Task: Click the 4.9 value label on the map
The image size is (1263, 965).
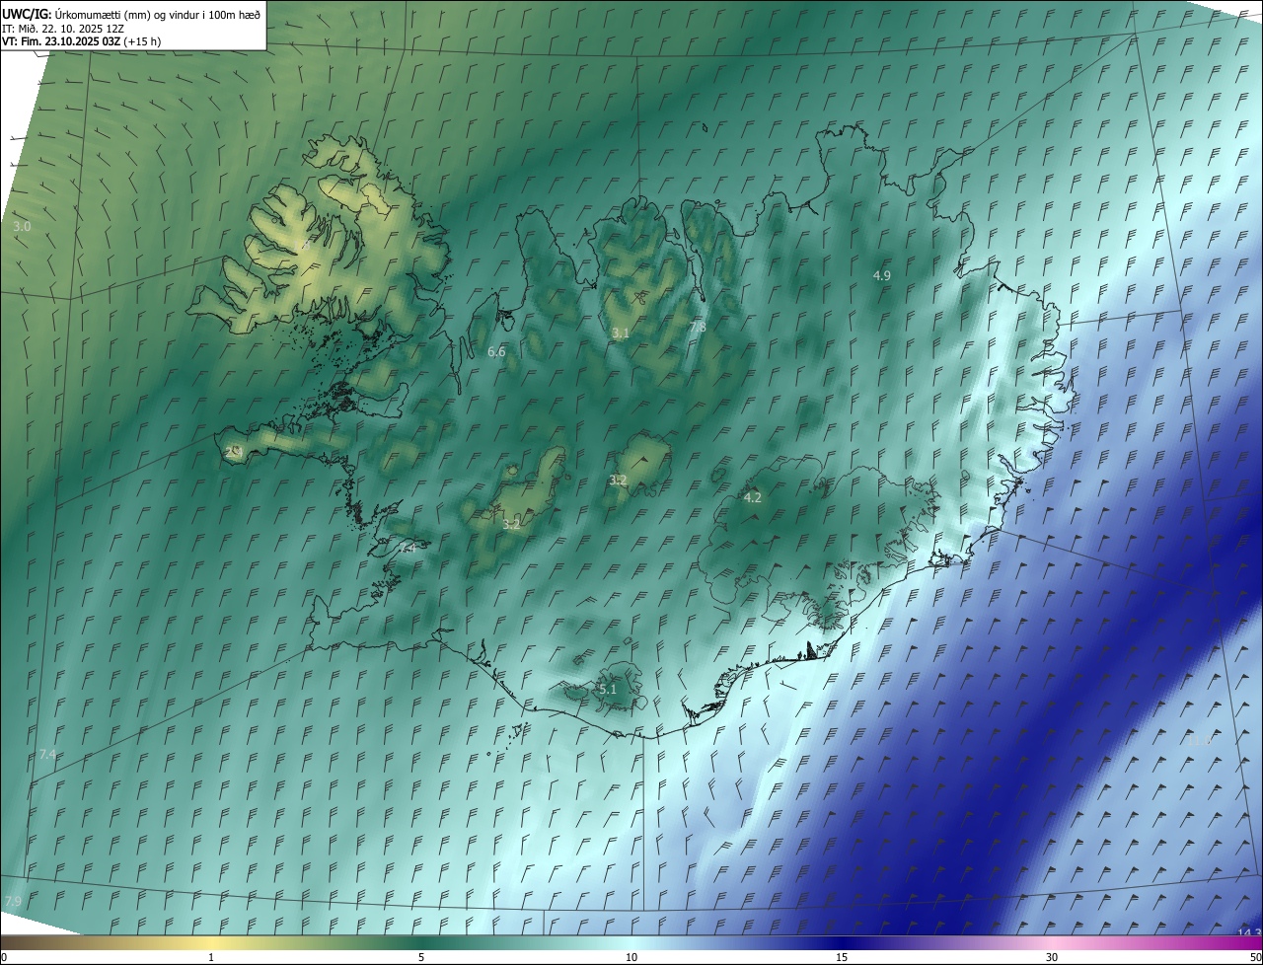Action: click(x=882, y=275)
